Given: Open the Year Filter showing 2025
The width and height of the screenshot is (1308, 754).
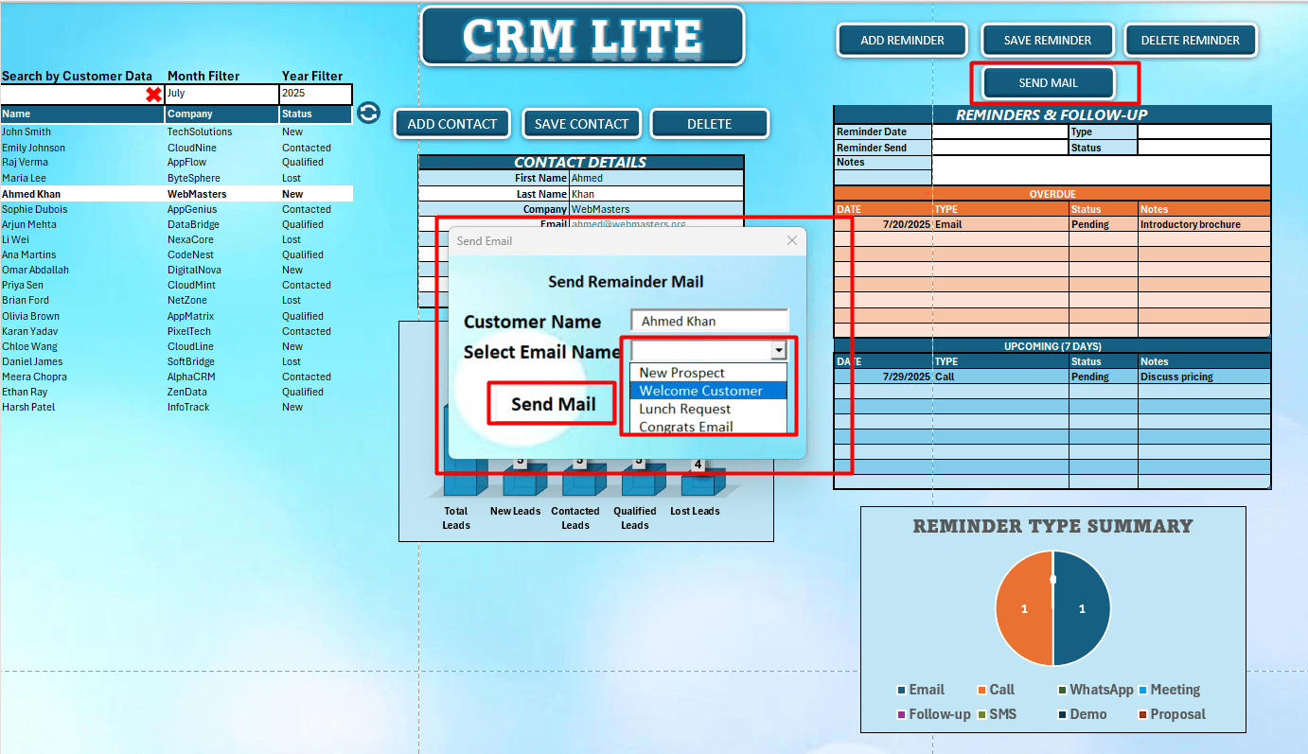Looking at the screenshot, I should point(316,94).
